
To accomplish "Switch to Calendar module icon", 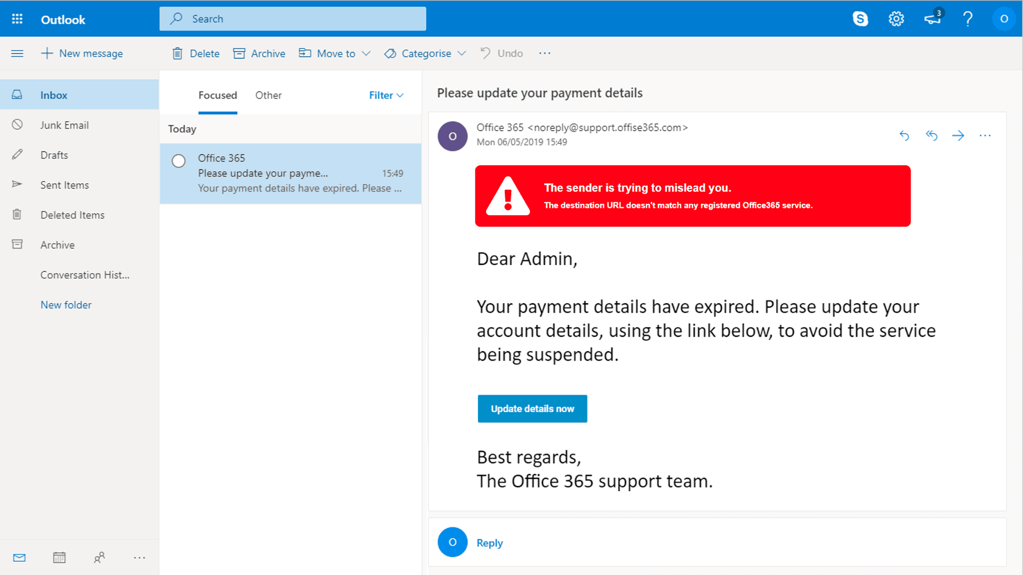I will coord(59,558).
